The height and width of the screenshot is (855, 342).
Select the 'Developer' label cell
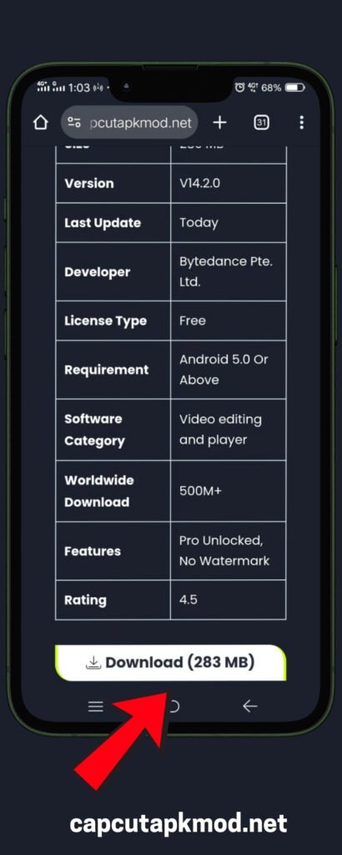tap(113, 271)
